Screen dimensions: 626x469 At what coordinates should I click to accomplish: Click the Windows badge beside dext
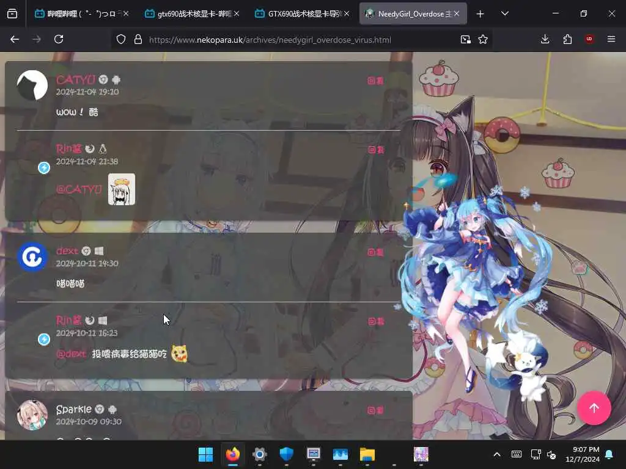point(99,251)
